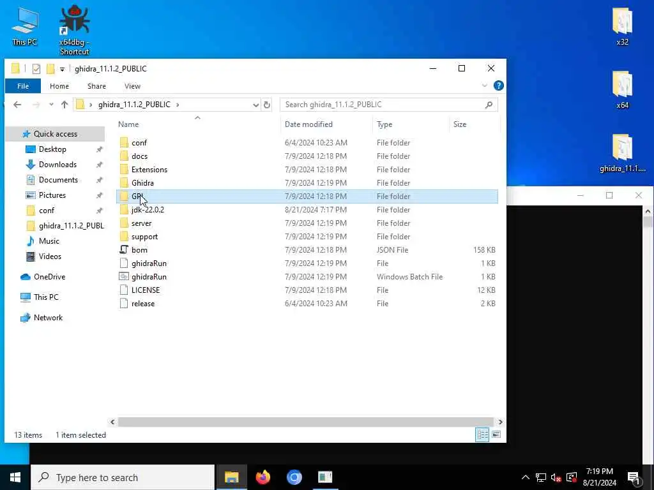Screen dimensions: 654x490
Task: Switch to the Home ribbon tab
Action: [59, 86]
